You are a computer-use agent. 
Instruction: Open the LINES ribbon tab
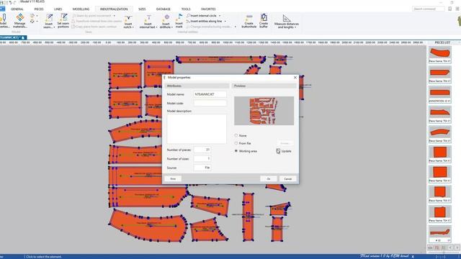coord(58,9)
